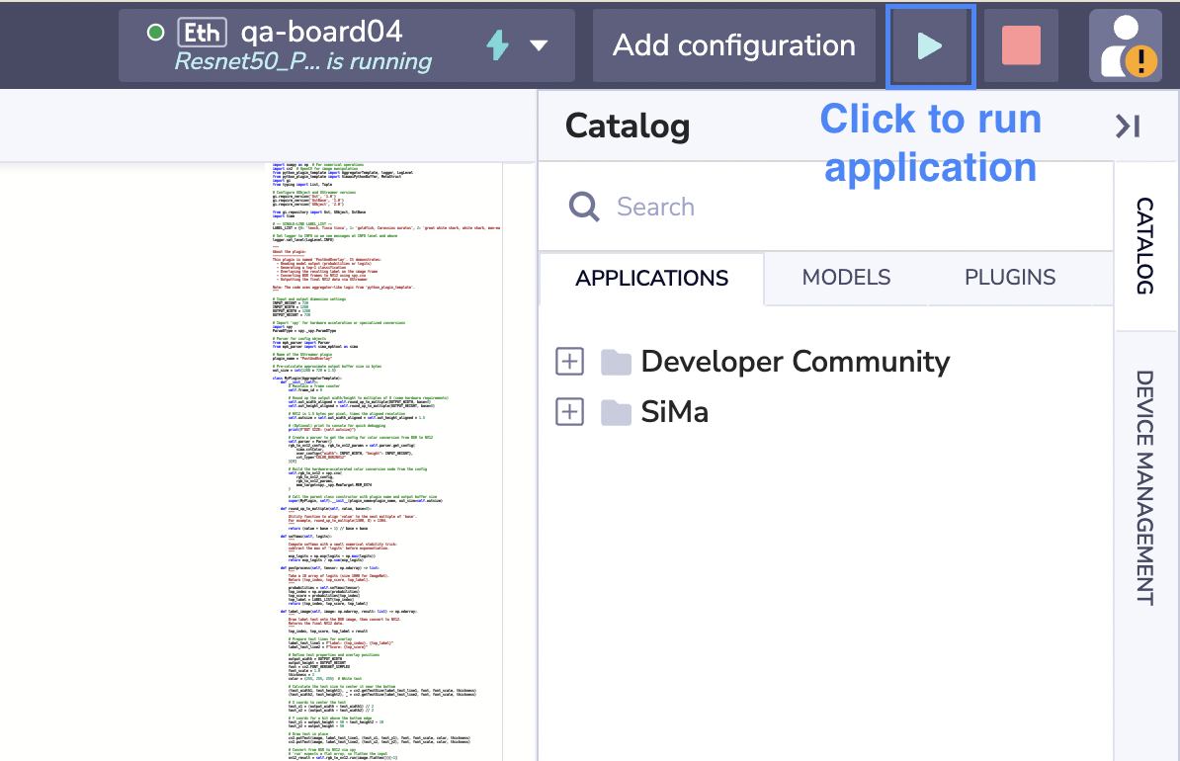Open the Device Management vertical tab
Screen dimensions: 1180x761
coord(1144,486)
